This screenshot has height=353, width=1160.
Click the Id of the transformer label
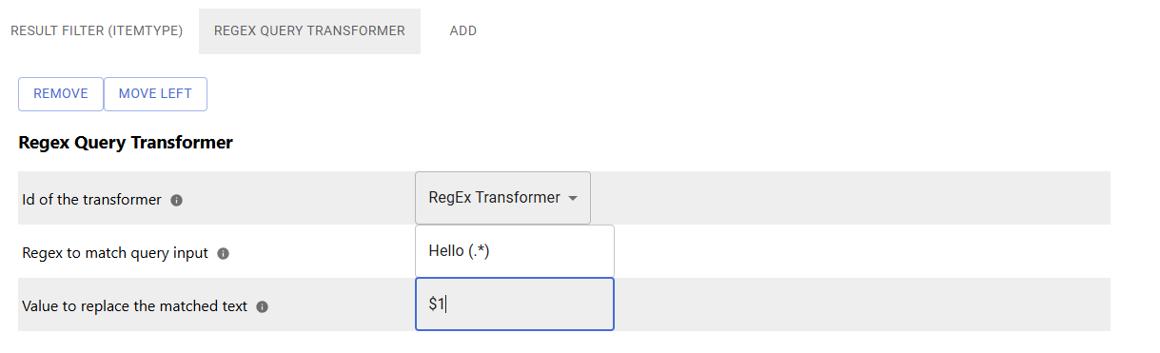(92, 200)
